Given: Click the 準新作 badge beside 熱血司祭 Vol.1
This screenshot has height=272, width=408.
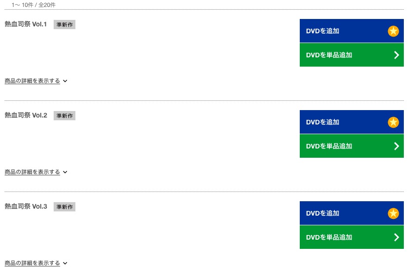Looking at the screenshot, I should 65,25.
